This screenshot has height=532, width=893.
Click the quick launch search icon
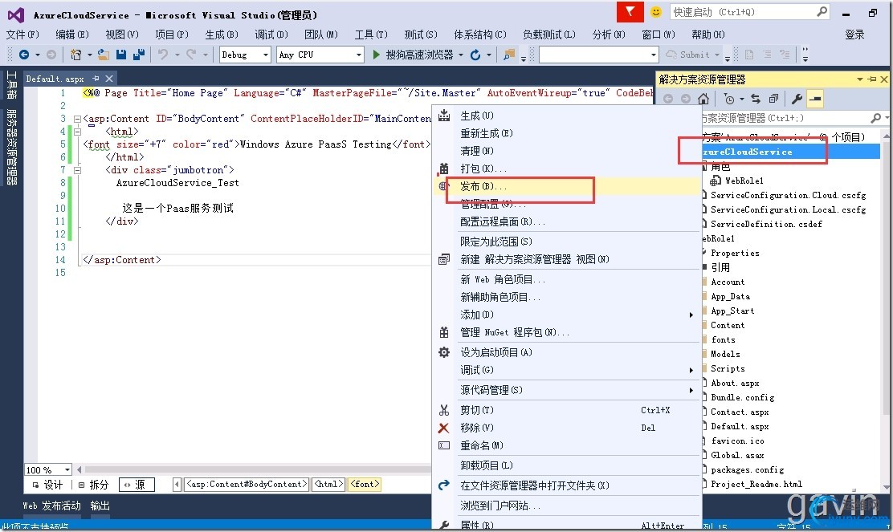coord(822,12)
